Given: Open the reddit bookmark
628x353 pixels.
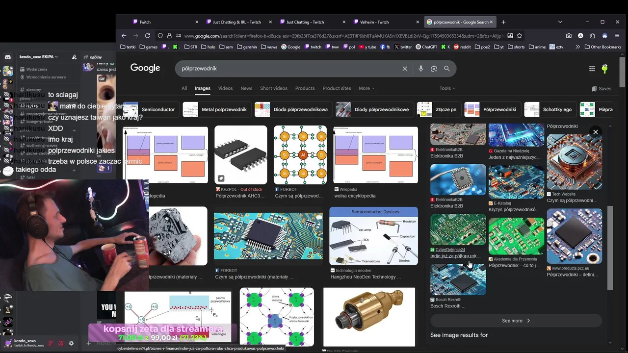Looking at the screenshot, I should 463,47.
